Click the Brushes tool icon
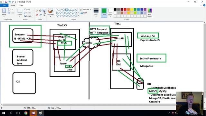 pyautogui.click(x=51, y=11)
